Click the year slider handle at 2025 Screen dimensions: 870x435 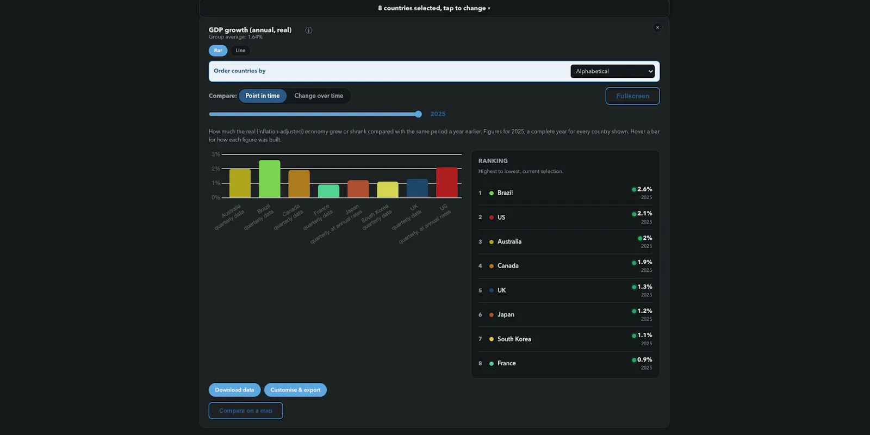click(x=418, y=114)
